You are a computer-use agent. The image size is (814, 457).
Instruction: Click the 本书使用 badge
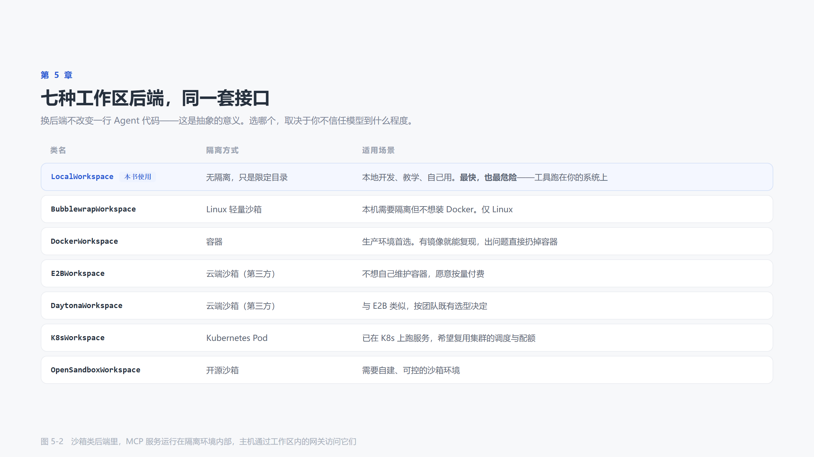[137, 177]
